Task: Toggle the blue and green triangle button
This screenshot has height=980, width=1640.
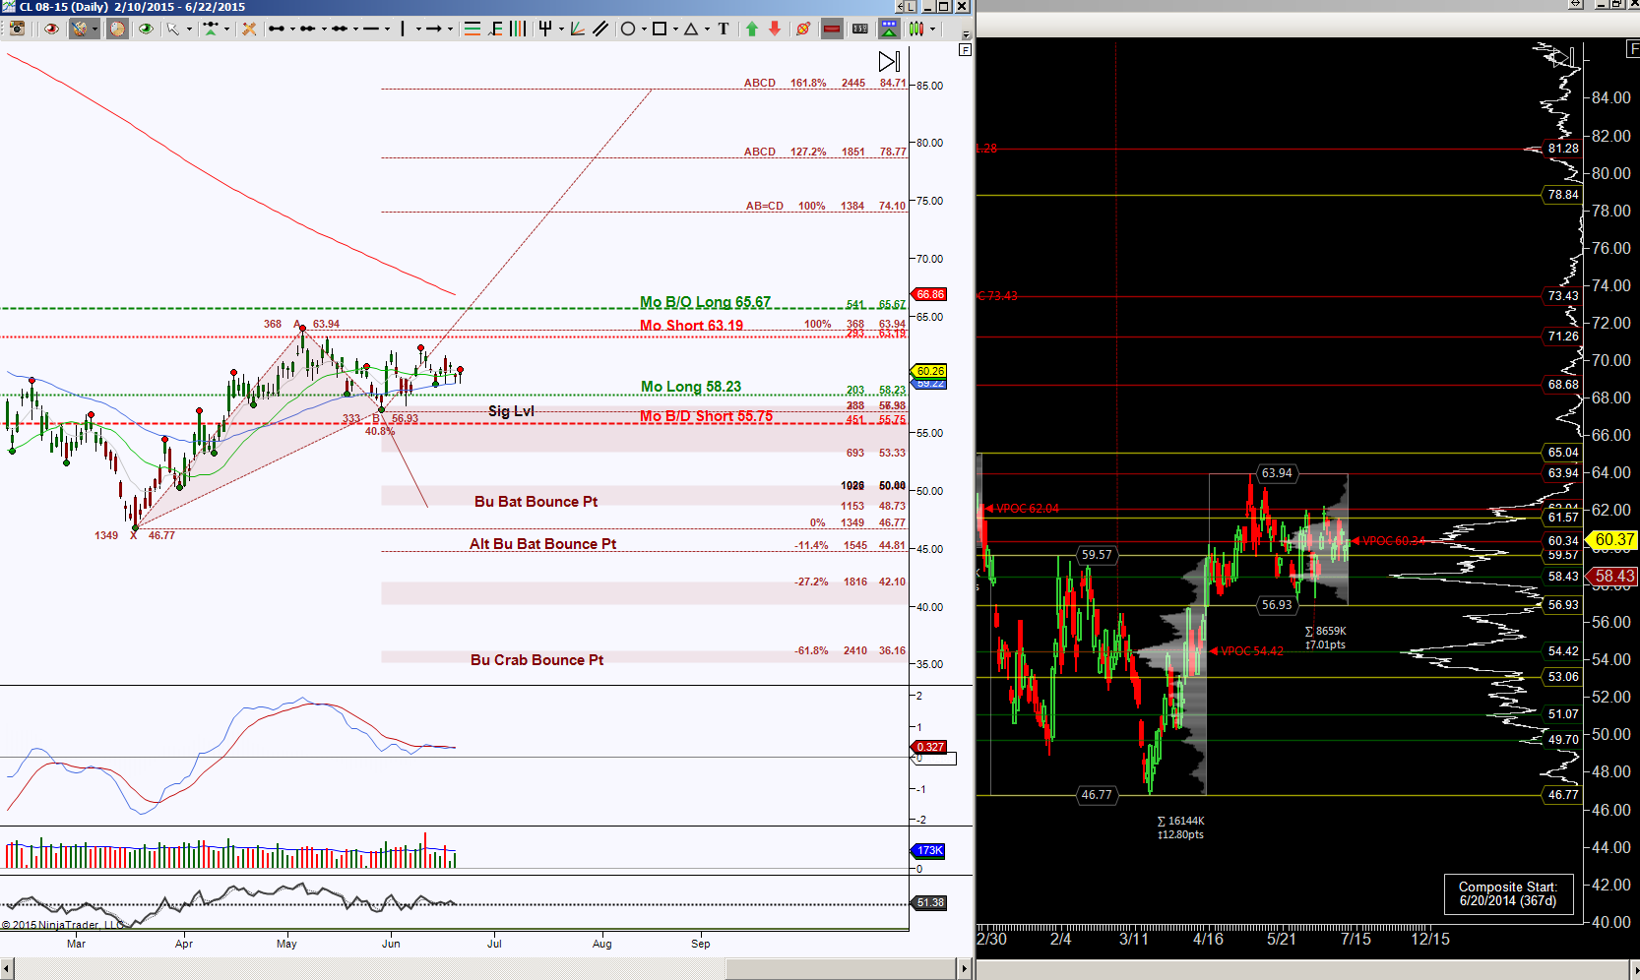Action: coord(889,29)
